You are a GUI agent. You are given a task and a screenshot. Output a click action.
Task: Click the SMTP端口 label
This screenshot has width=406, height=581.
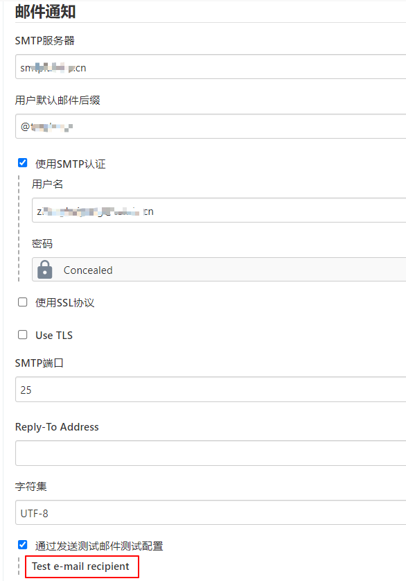click(39, 363)
